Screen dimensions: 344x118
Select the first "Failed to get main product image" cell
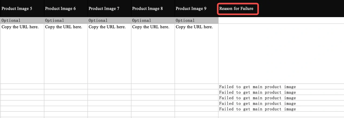[257, 87]
